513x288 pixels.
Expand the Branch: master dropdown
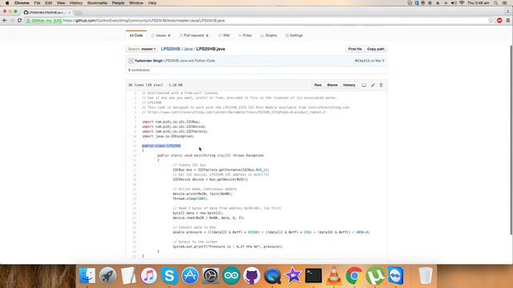(142, 49)
